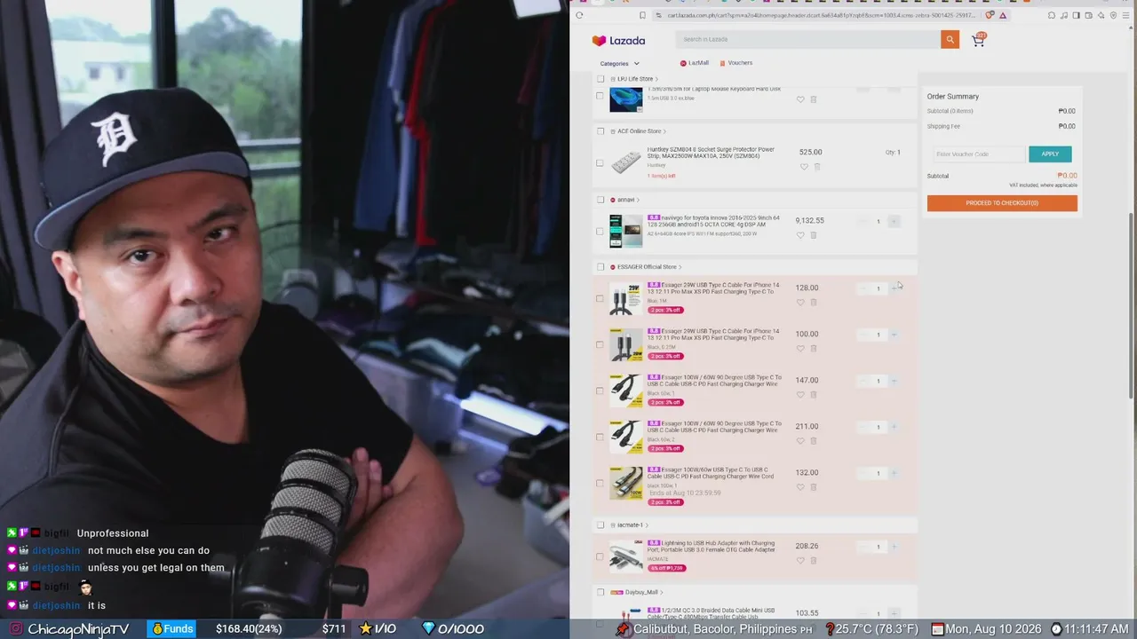Open Huntkey SZM804 Surge Protector product title

(x=711, y=153)
